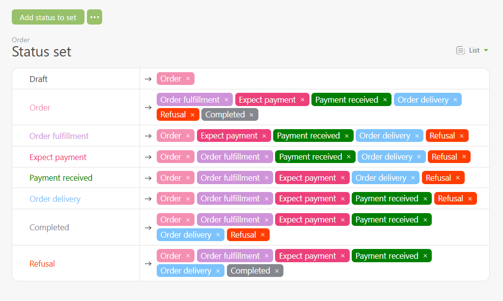Select the Completed status row label
Viewport: 503px width, 301px height.
pos(49,227)
